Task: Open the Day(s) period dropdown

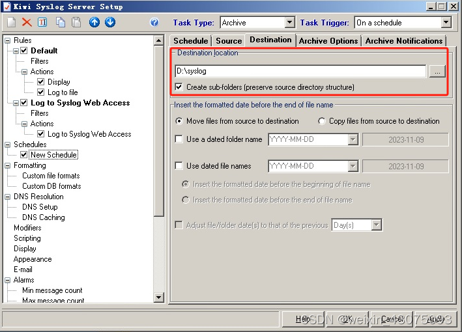Action: [376, 225]
